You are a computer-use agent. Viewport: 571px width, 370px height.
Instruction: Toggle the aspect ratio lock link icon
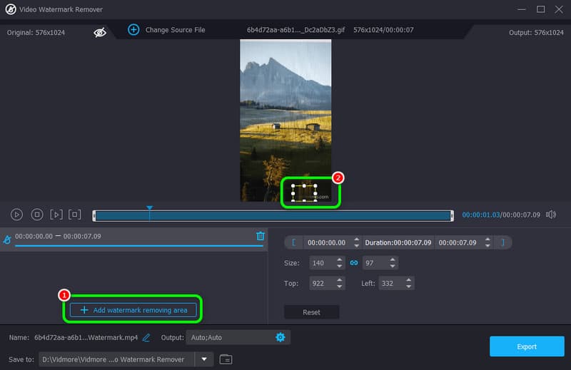pos(353,263)
